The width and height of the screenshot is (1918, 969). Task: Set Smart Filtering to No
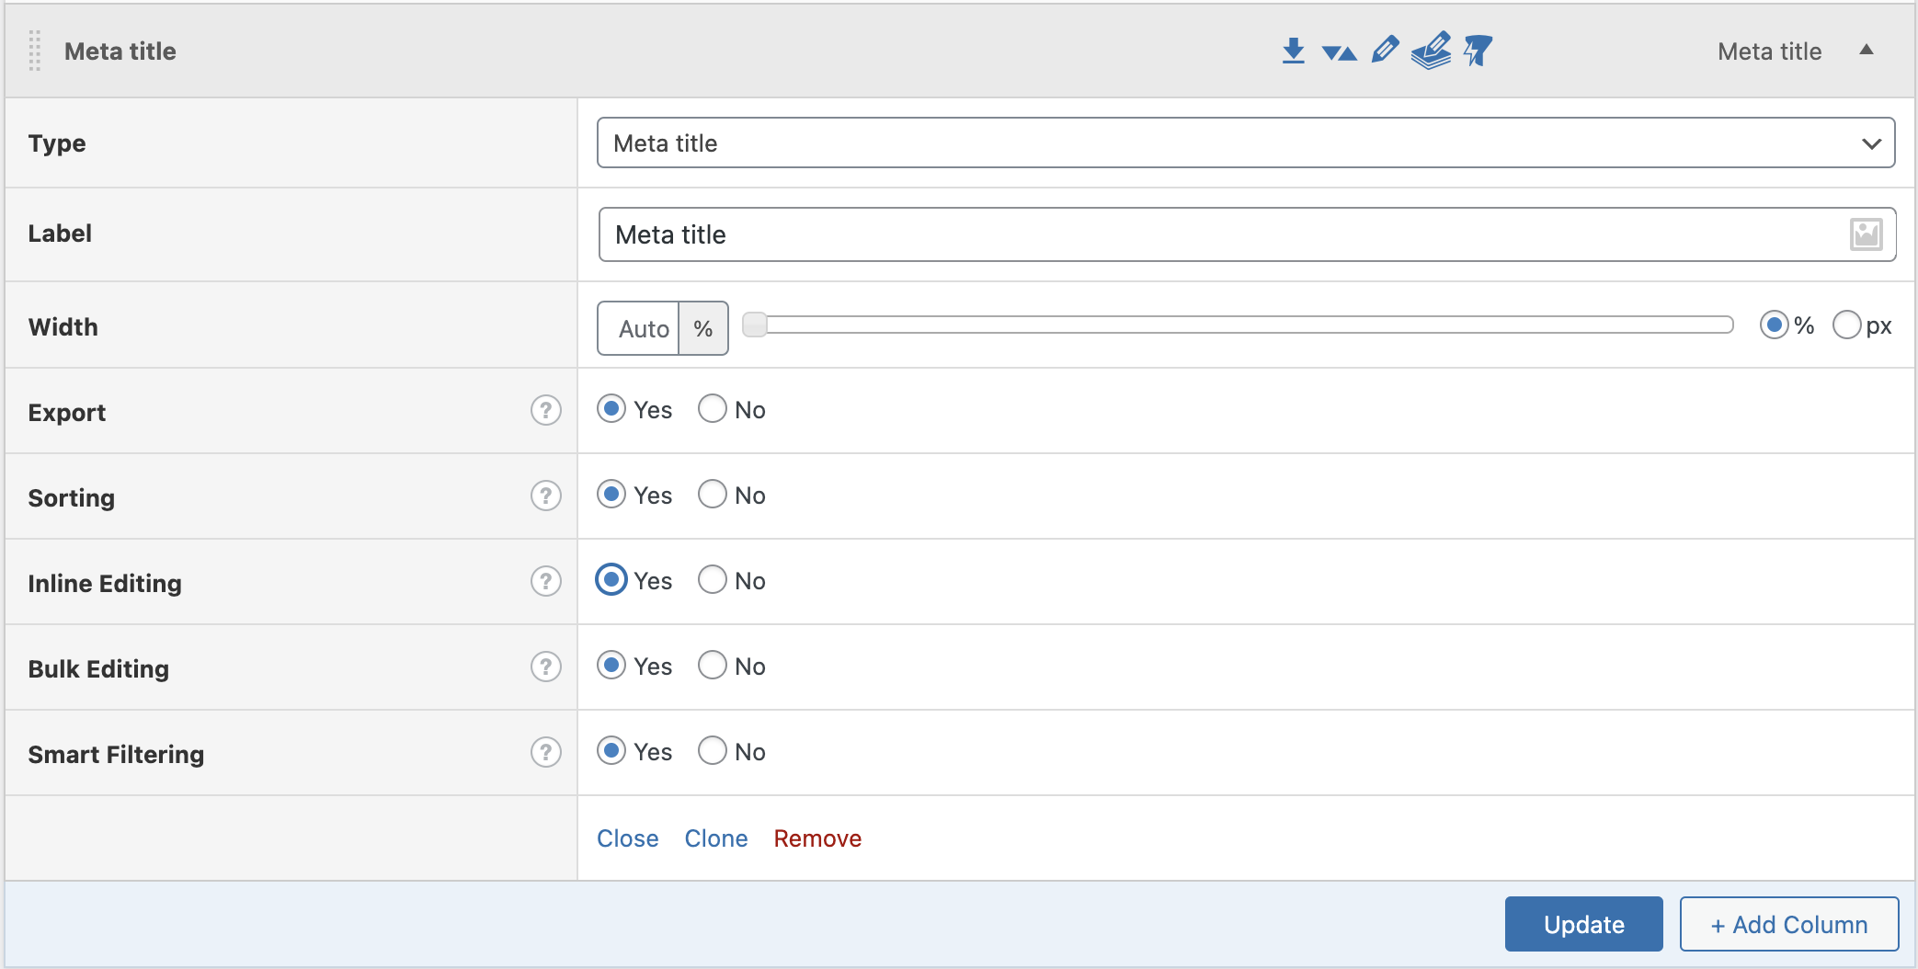[713, 751]
